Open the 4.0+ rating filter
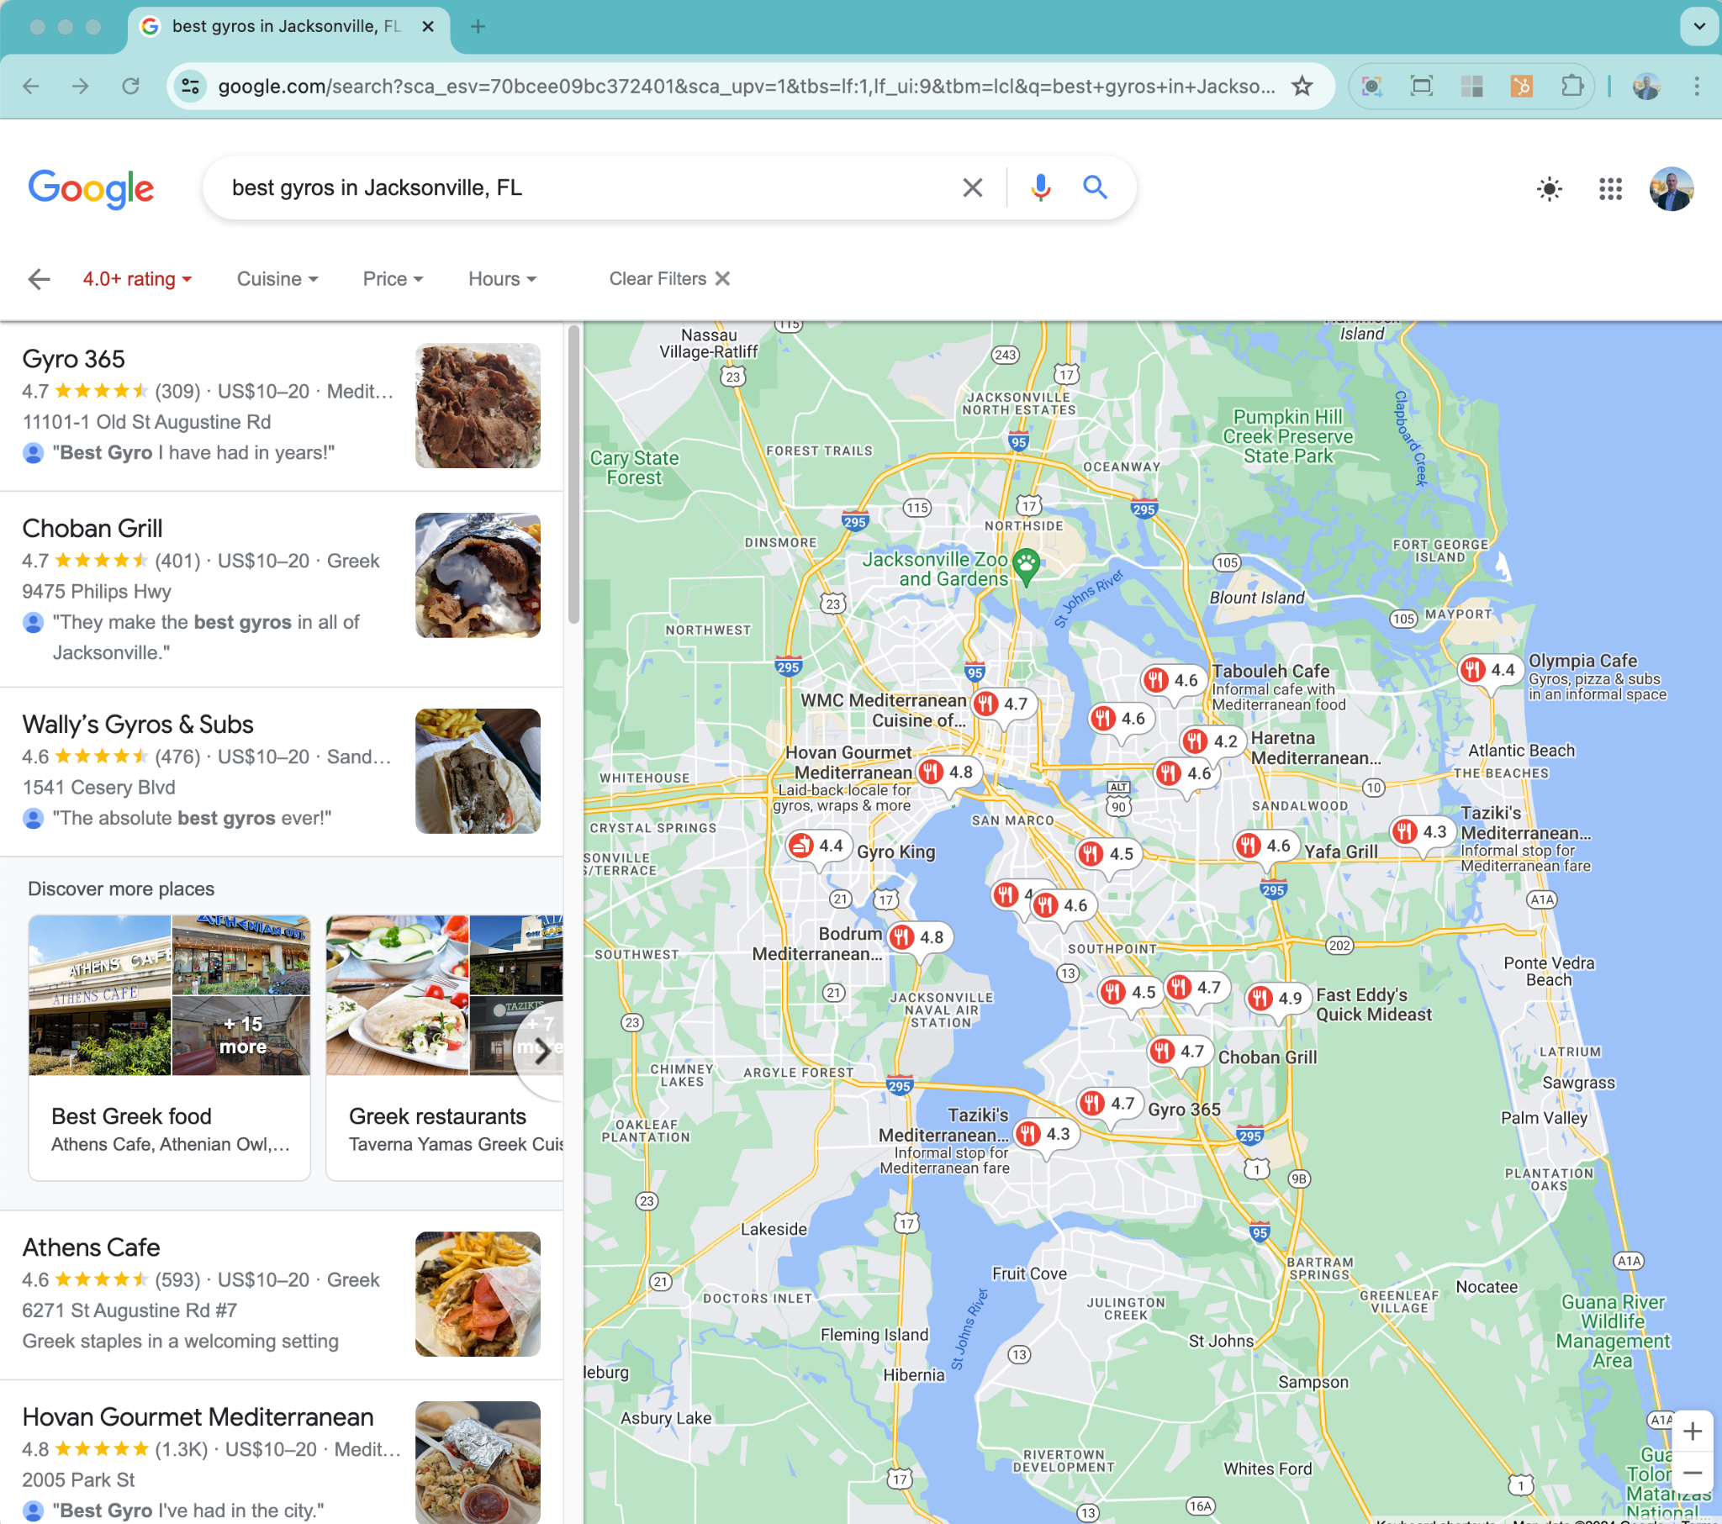This screenshot has height=1524, width=1722. tap(137, 279)
